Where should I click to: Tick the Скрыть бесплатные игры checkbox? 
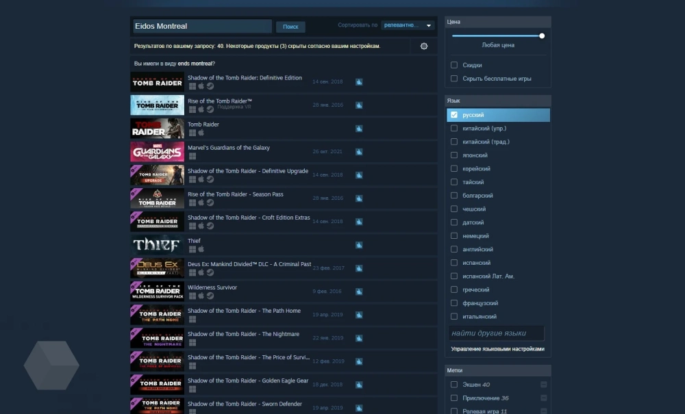coord(454,79)
